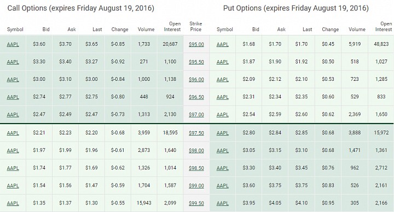
Task: Select the $96.00 strike price
Action: pyautogui.click(x=196, y=80)
